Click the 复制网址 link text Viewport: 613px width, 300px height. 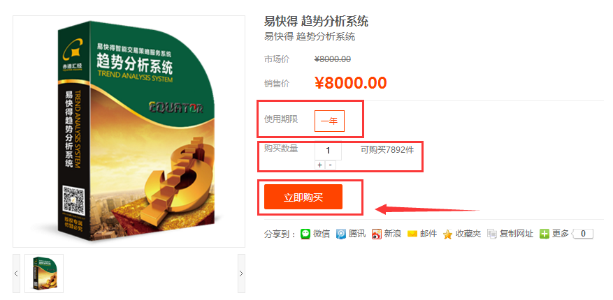(x=516, y=234)
